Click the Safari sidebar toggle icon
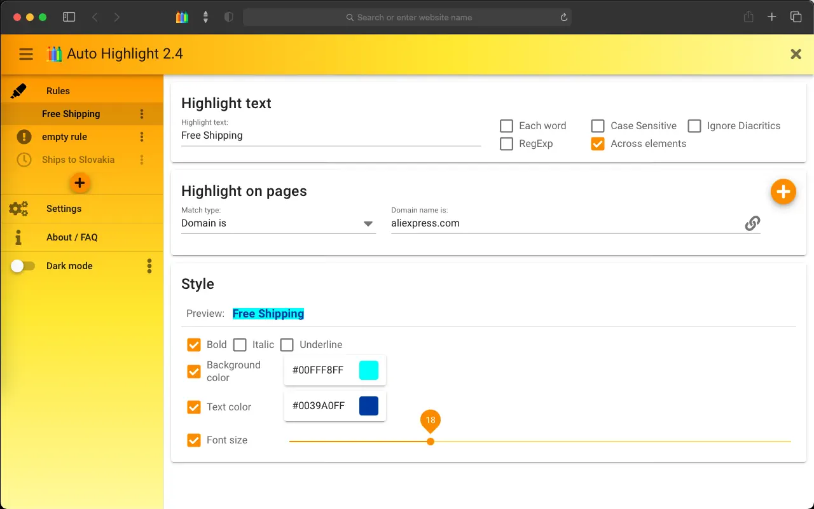Image resolution: width=814 pixels, height=509 pixels. 69,17
